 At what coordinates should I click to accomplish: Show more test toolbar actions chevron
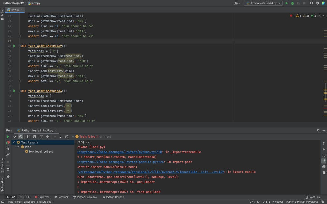(72, 137)
